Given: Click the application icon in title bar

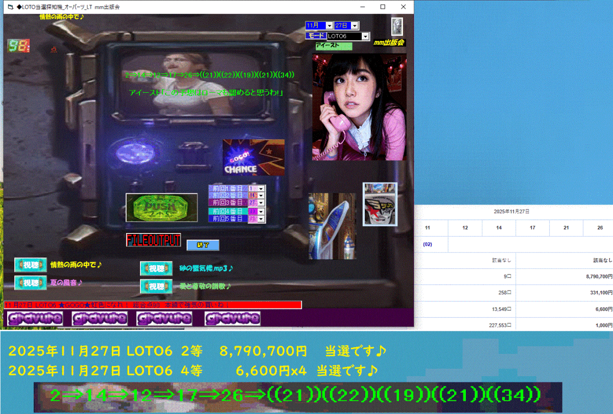Looking at the screenshot, I should [10, 7].
